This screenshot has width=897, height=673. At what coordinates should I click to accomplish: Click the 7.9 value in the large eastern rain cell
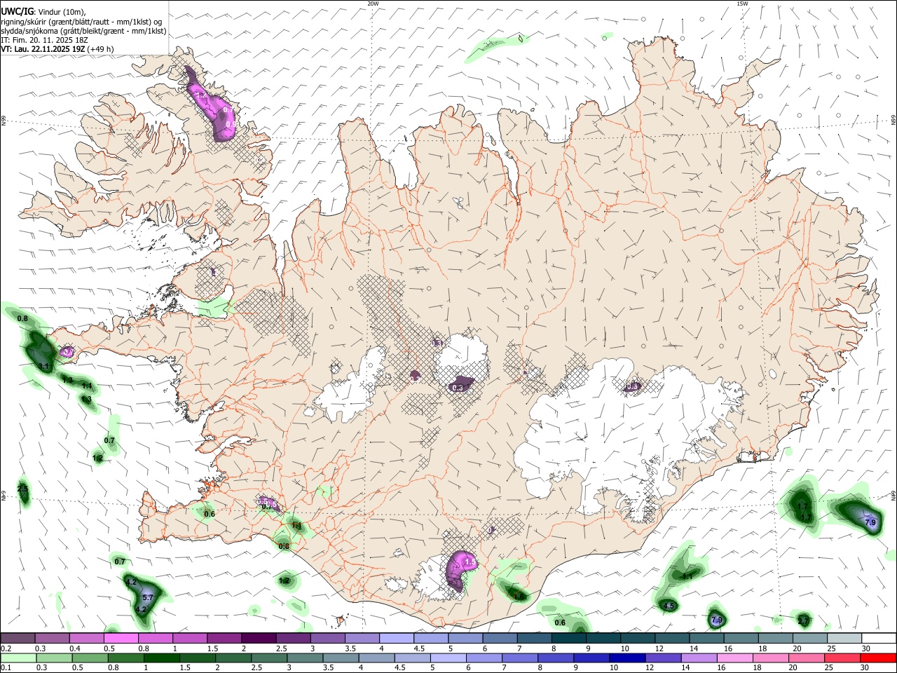(871, 523)
